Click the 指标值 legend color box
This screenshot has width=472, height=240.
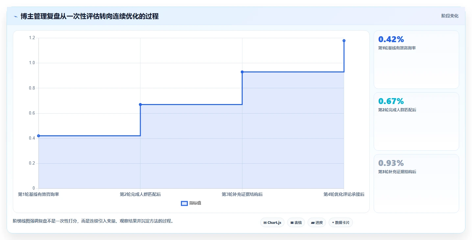click(x=184, y=203)
